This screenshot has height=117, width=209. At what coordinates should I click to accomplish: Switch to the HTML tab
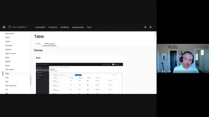pos(38,44)
